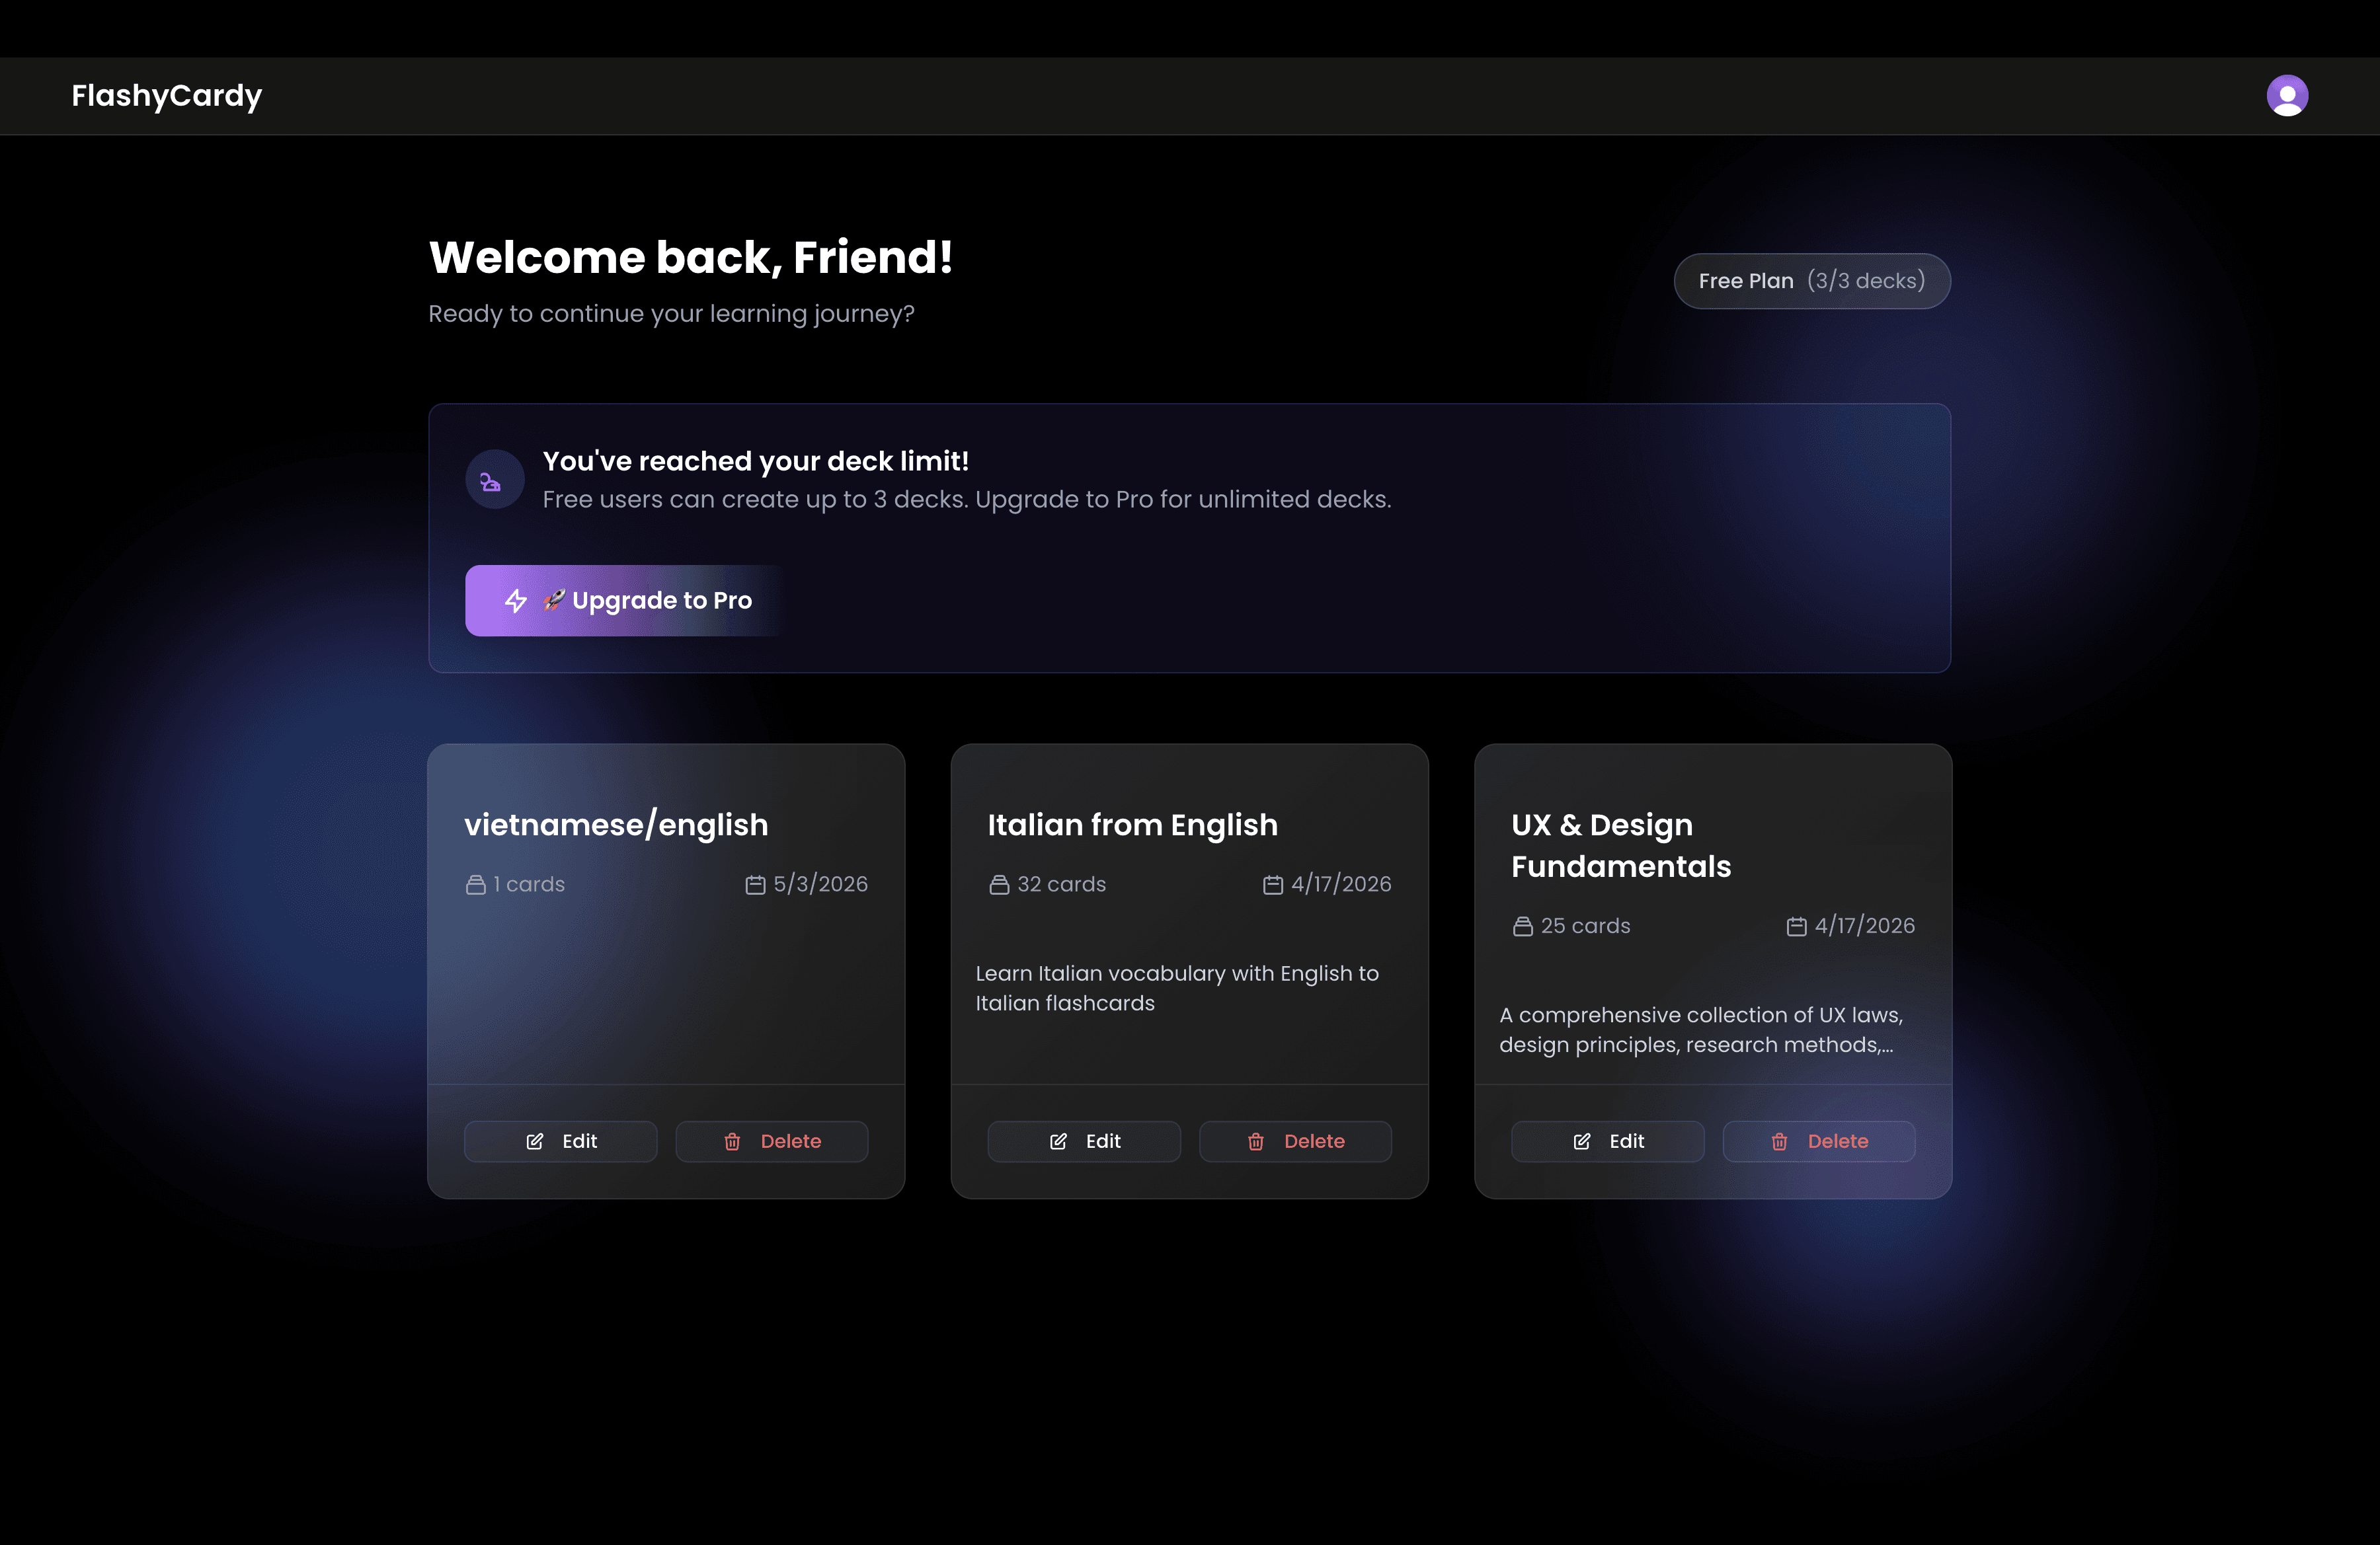Open the Italian from English deck title
Screen dimensions: 2380x1545
(x=1132, y=825)
